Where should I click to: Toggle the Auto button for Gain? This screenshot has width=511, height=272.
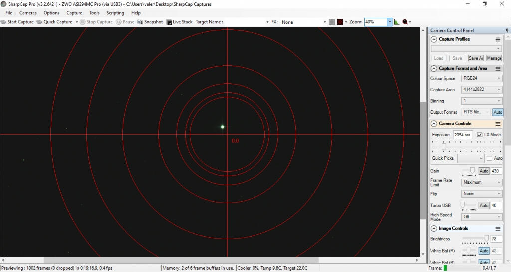pos(484,171)
